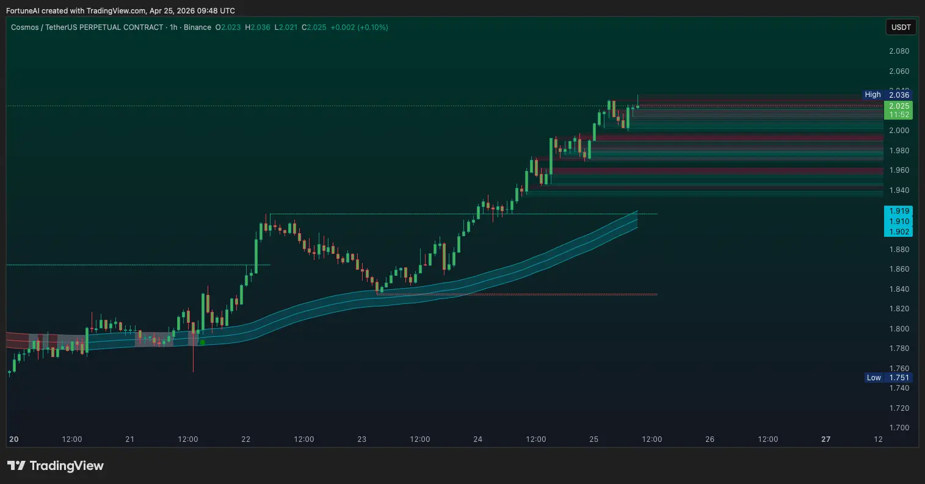Click the 2.080 price axis label
The width and height of the screenshot is (925, 484).
[899, 51]
